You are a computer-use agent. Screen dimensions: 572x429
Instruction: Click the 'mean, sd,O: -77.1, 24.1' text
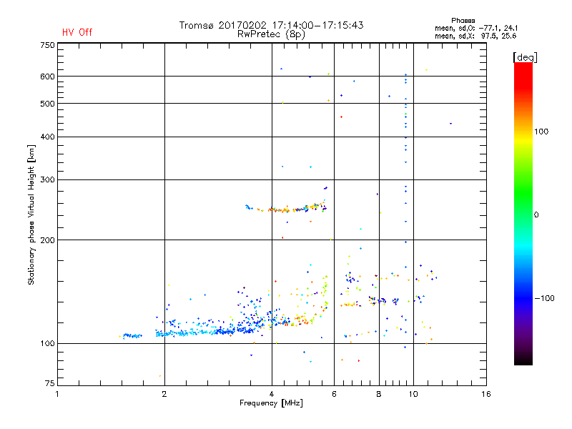point(475,28)
